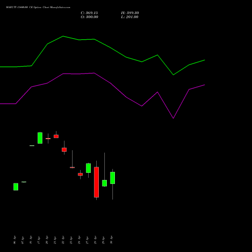Click the 20 Apr date axis label
Screen dimensions: 252x252
click(x=47, y=240)
